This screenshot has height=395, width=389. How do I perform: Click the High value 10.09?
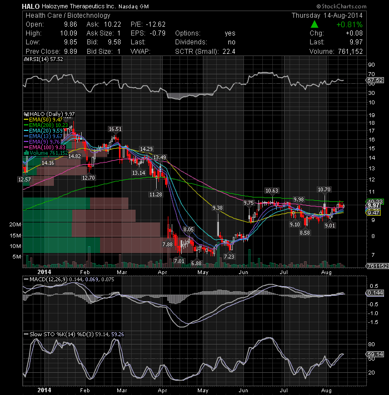[x=68, y=33]
